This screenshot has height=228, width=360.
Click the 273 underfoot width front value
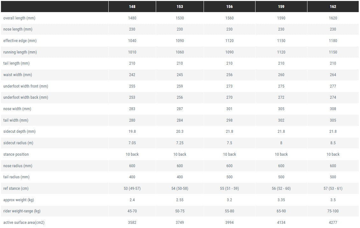(229, 86)
